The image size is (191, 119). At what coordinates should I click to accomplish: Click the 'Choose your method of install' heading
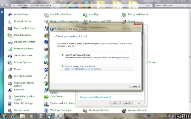coord(71,36)
